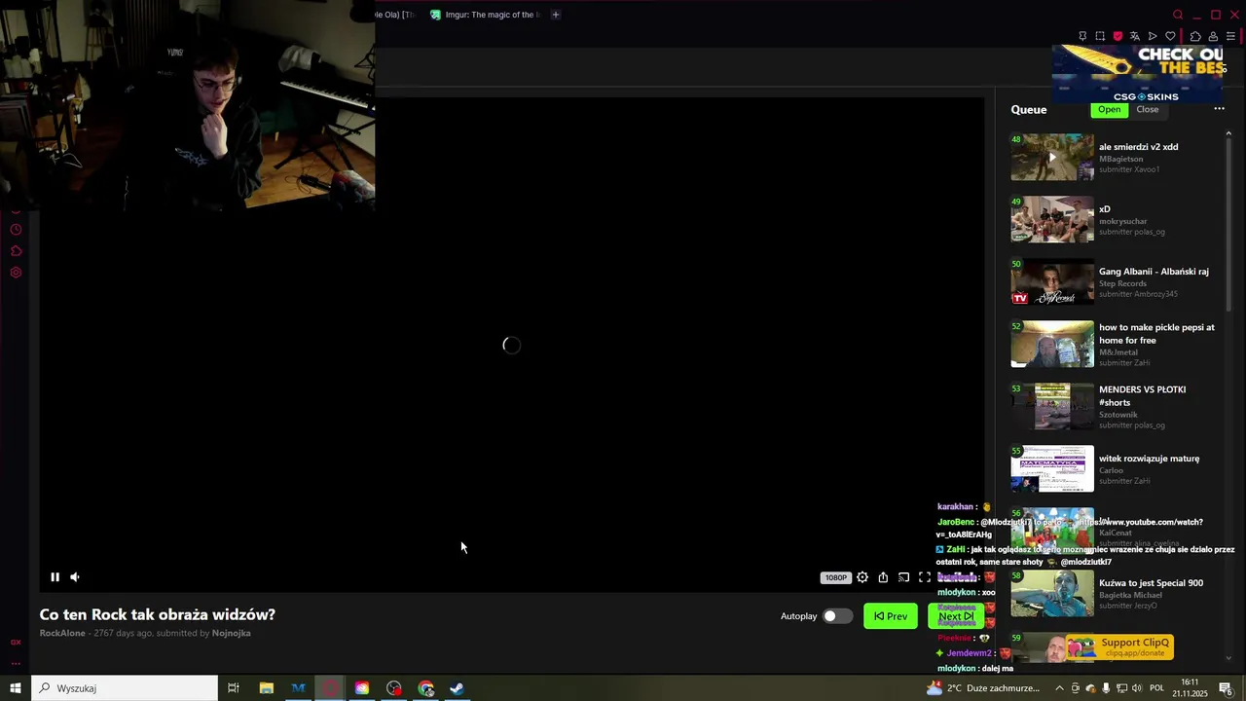Open the Support ClipQ donate link
Image resolution: width=1246 pixels, height=701 pixels.
pyautogui.click(x=1119, y=646)
